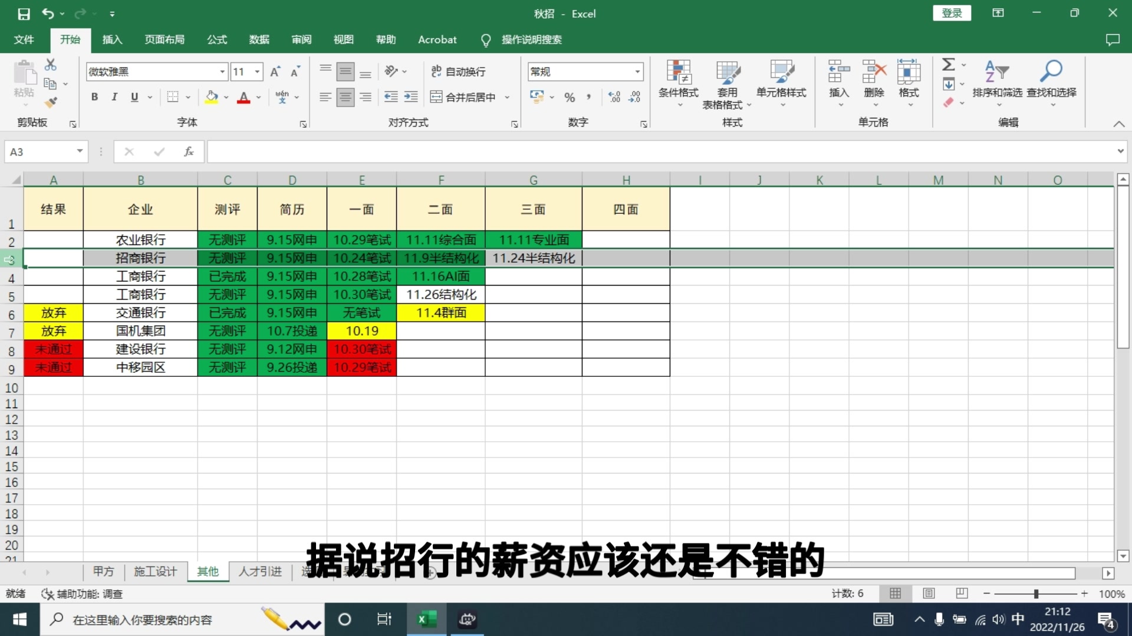Click the Cut scissors icon
Viewport: 1132px width, 636px height.
click(51, 65)
